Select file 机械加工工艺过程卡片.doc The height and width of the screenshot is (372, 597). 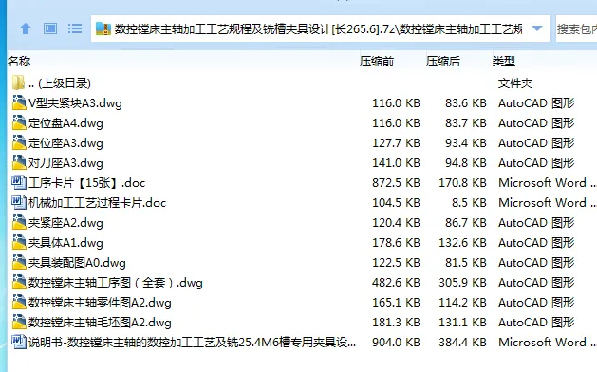(x=97, y=203)
